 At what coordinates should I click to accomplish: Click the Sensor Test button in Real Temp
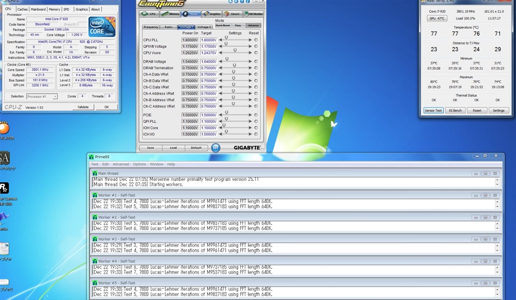(433, 110)
